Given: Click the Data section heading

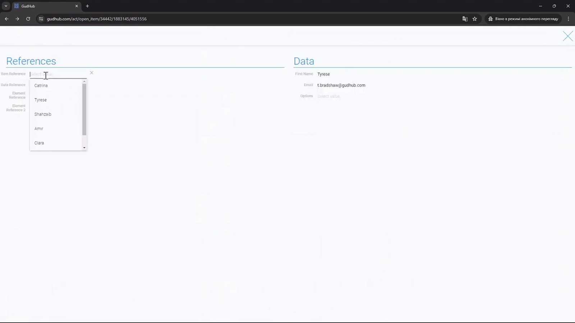Looking at the screenshot, I should click(x=304, y=61).
